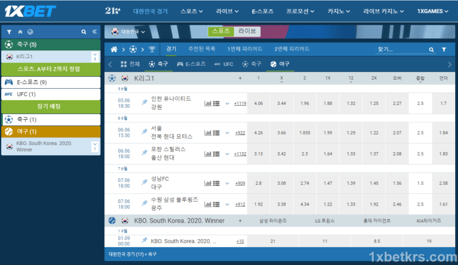458x265 pixels.
Task: Click the search magnifier next to 찾기
Action: click(431, 50)
